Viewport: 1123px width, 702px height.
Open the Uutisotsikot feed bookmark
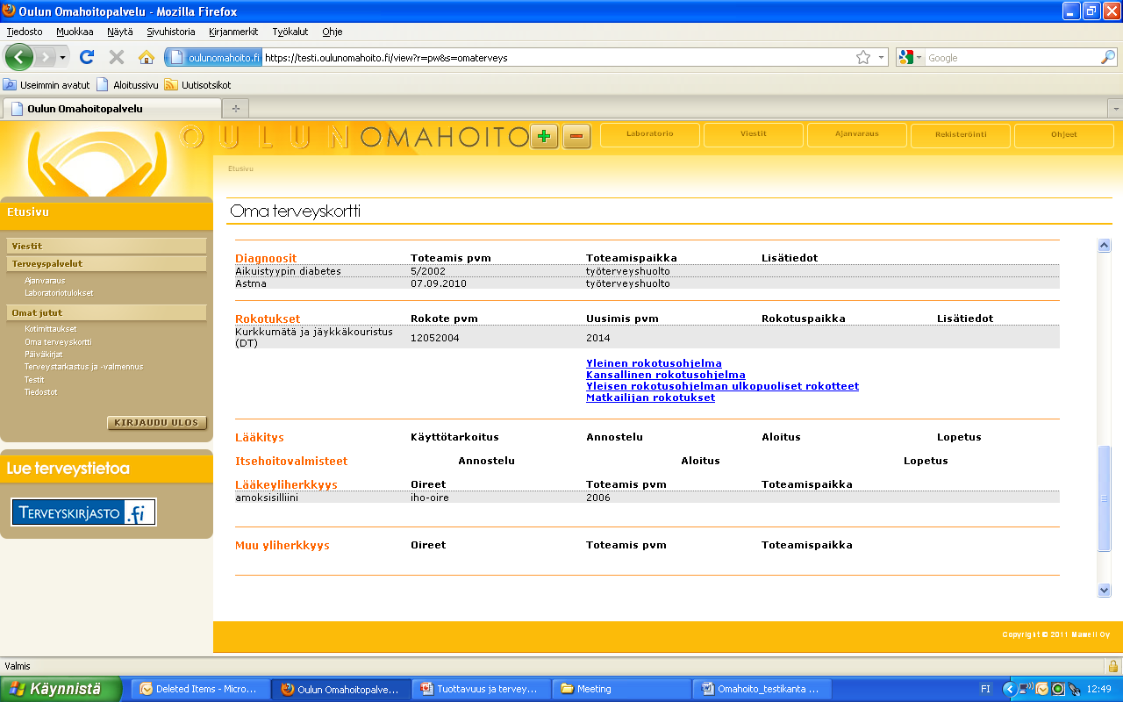point(198,85)
